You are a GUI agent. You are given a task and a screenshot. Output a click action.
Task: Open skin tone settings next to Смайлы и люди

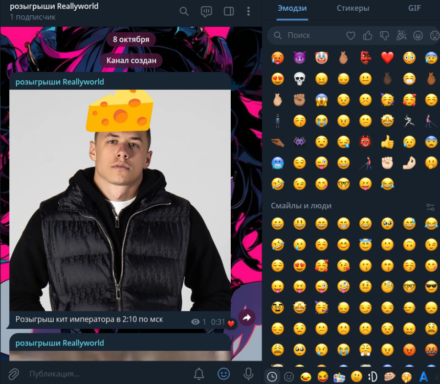click(x=430, y=207)
